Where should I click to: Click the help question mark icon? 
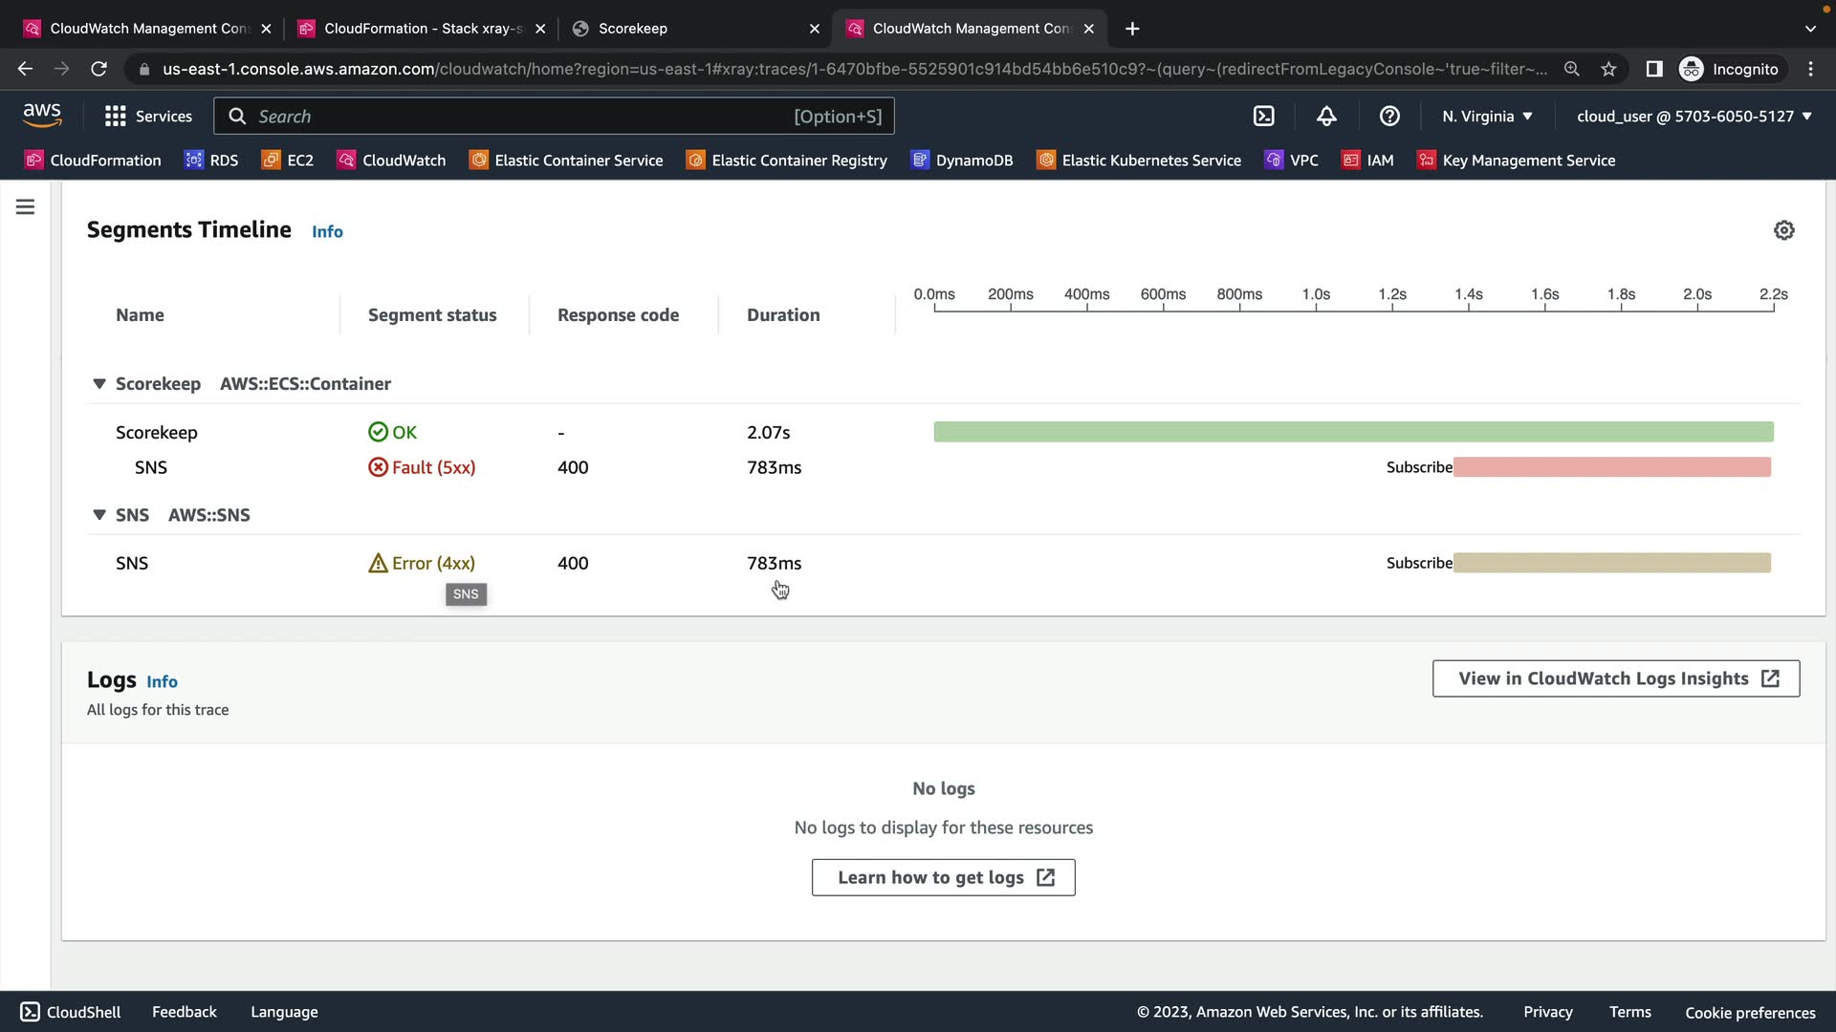point(1389,117)
